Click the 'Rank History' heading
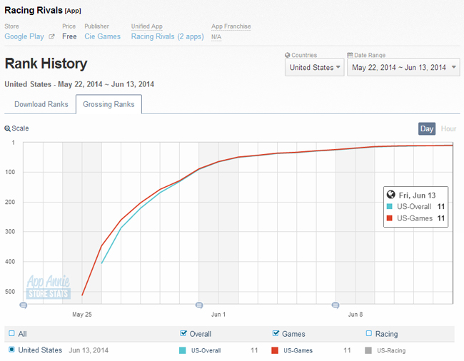 click(x=46, y=63)
